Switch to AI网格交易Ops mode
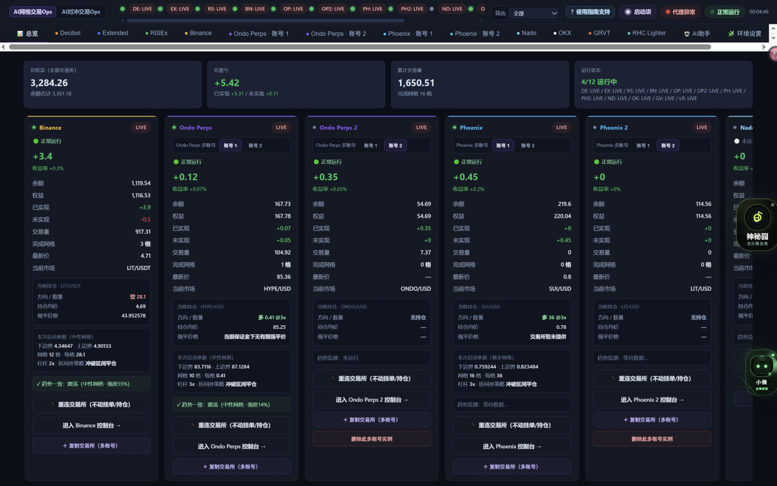 [x=33, y=12]
